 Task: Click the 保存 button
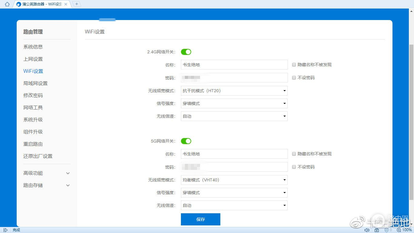pos(201,219)
